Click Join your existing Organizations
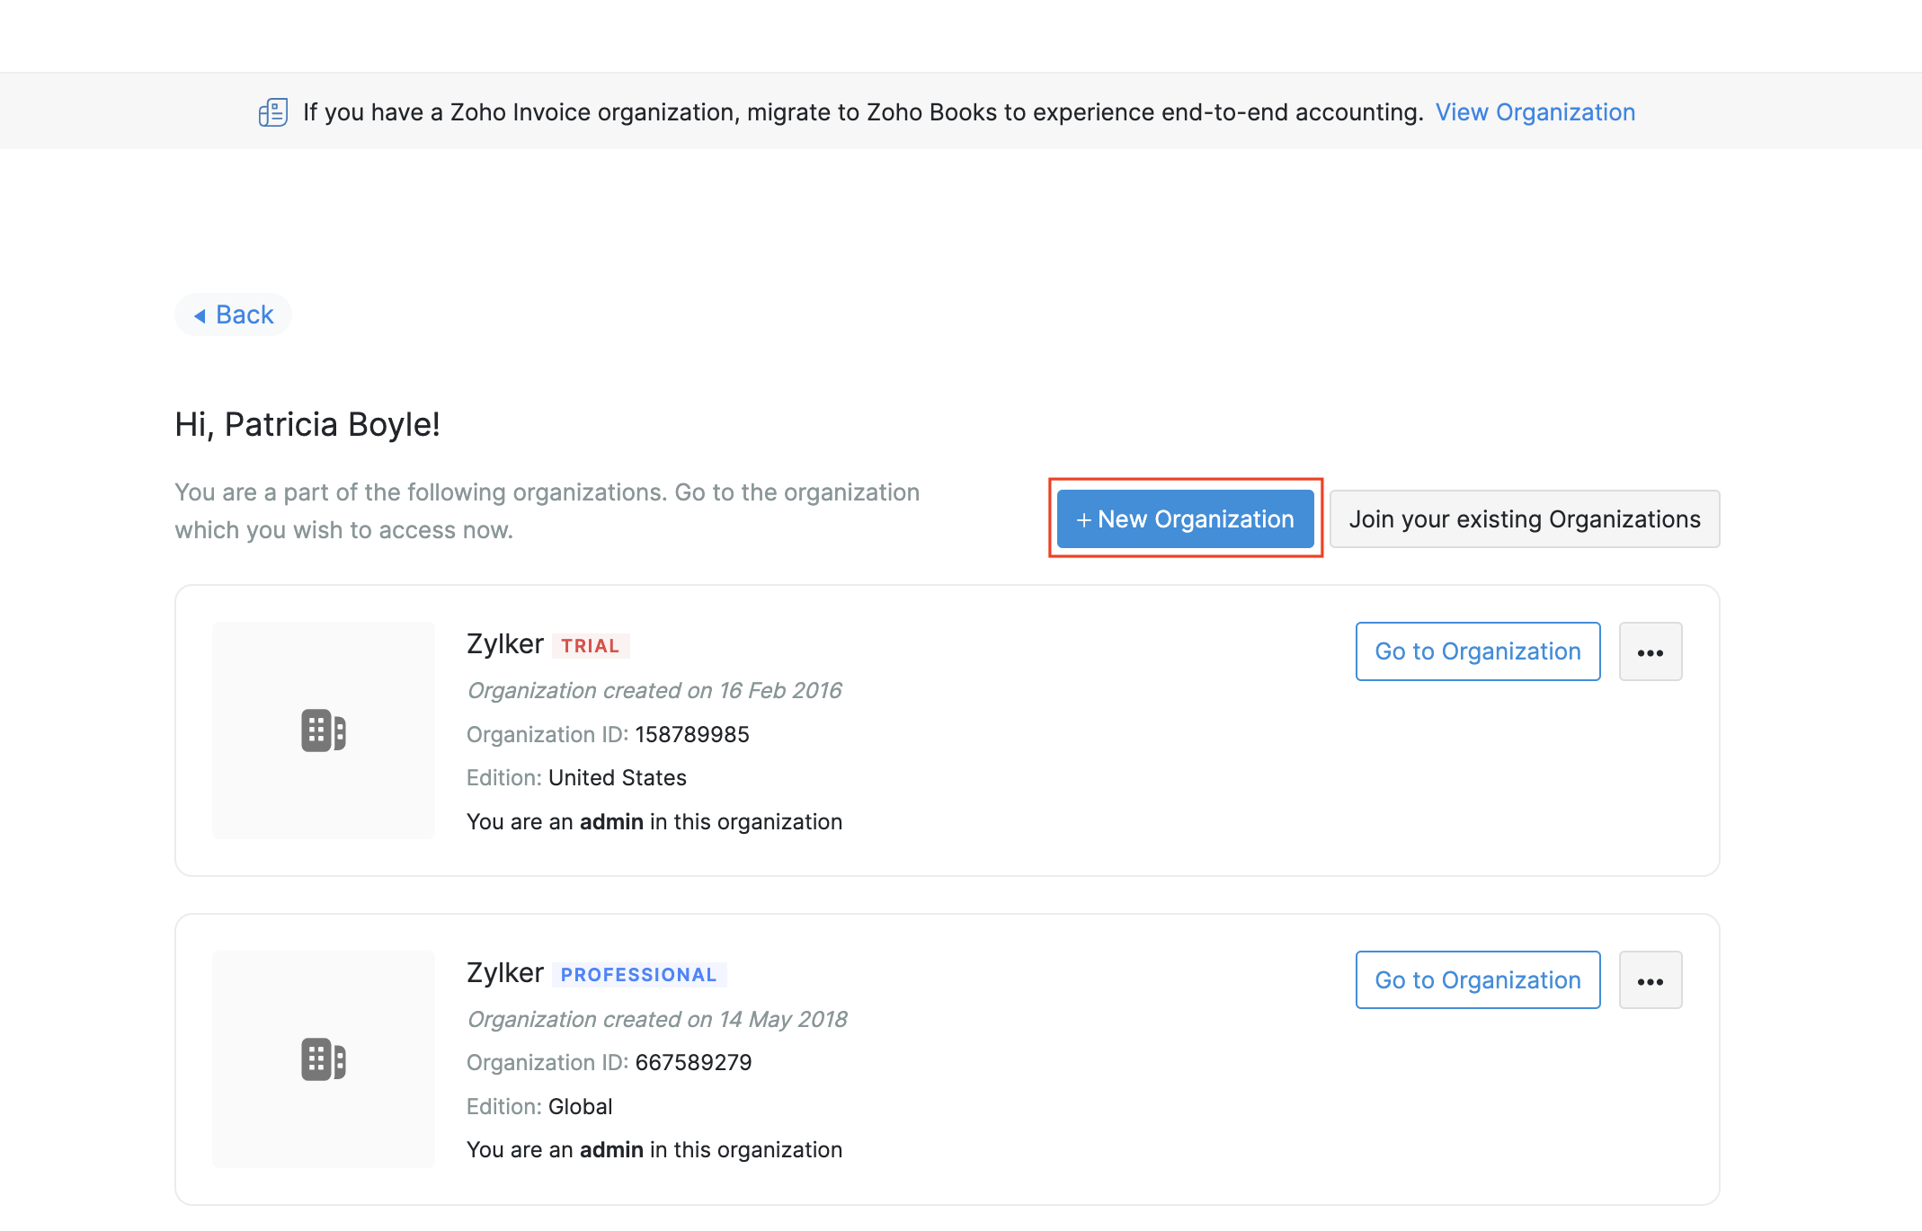This screenshot has height=1231, width=1922. tap(1524, 519)
